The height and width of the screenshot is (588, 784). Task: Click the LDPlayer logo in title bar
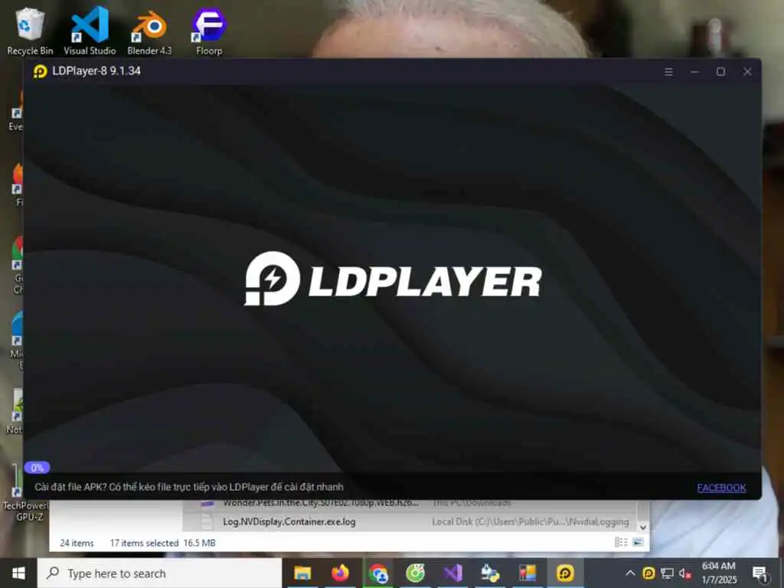pyautogui.click(x=40, y=71)
